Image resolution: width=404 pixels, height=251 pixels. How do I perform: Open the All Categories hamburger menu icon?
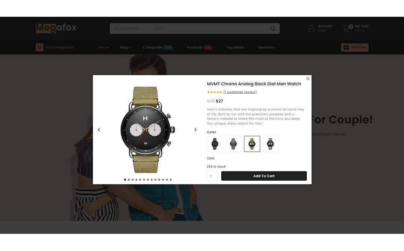coord(40,47)
